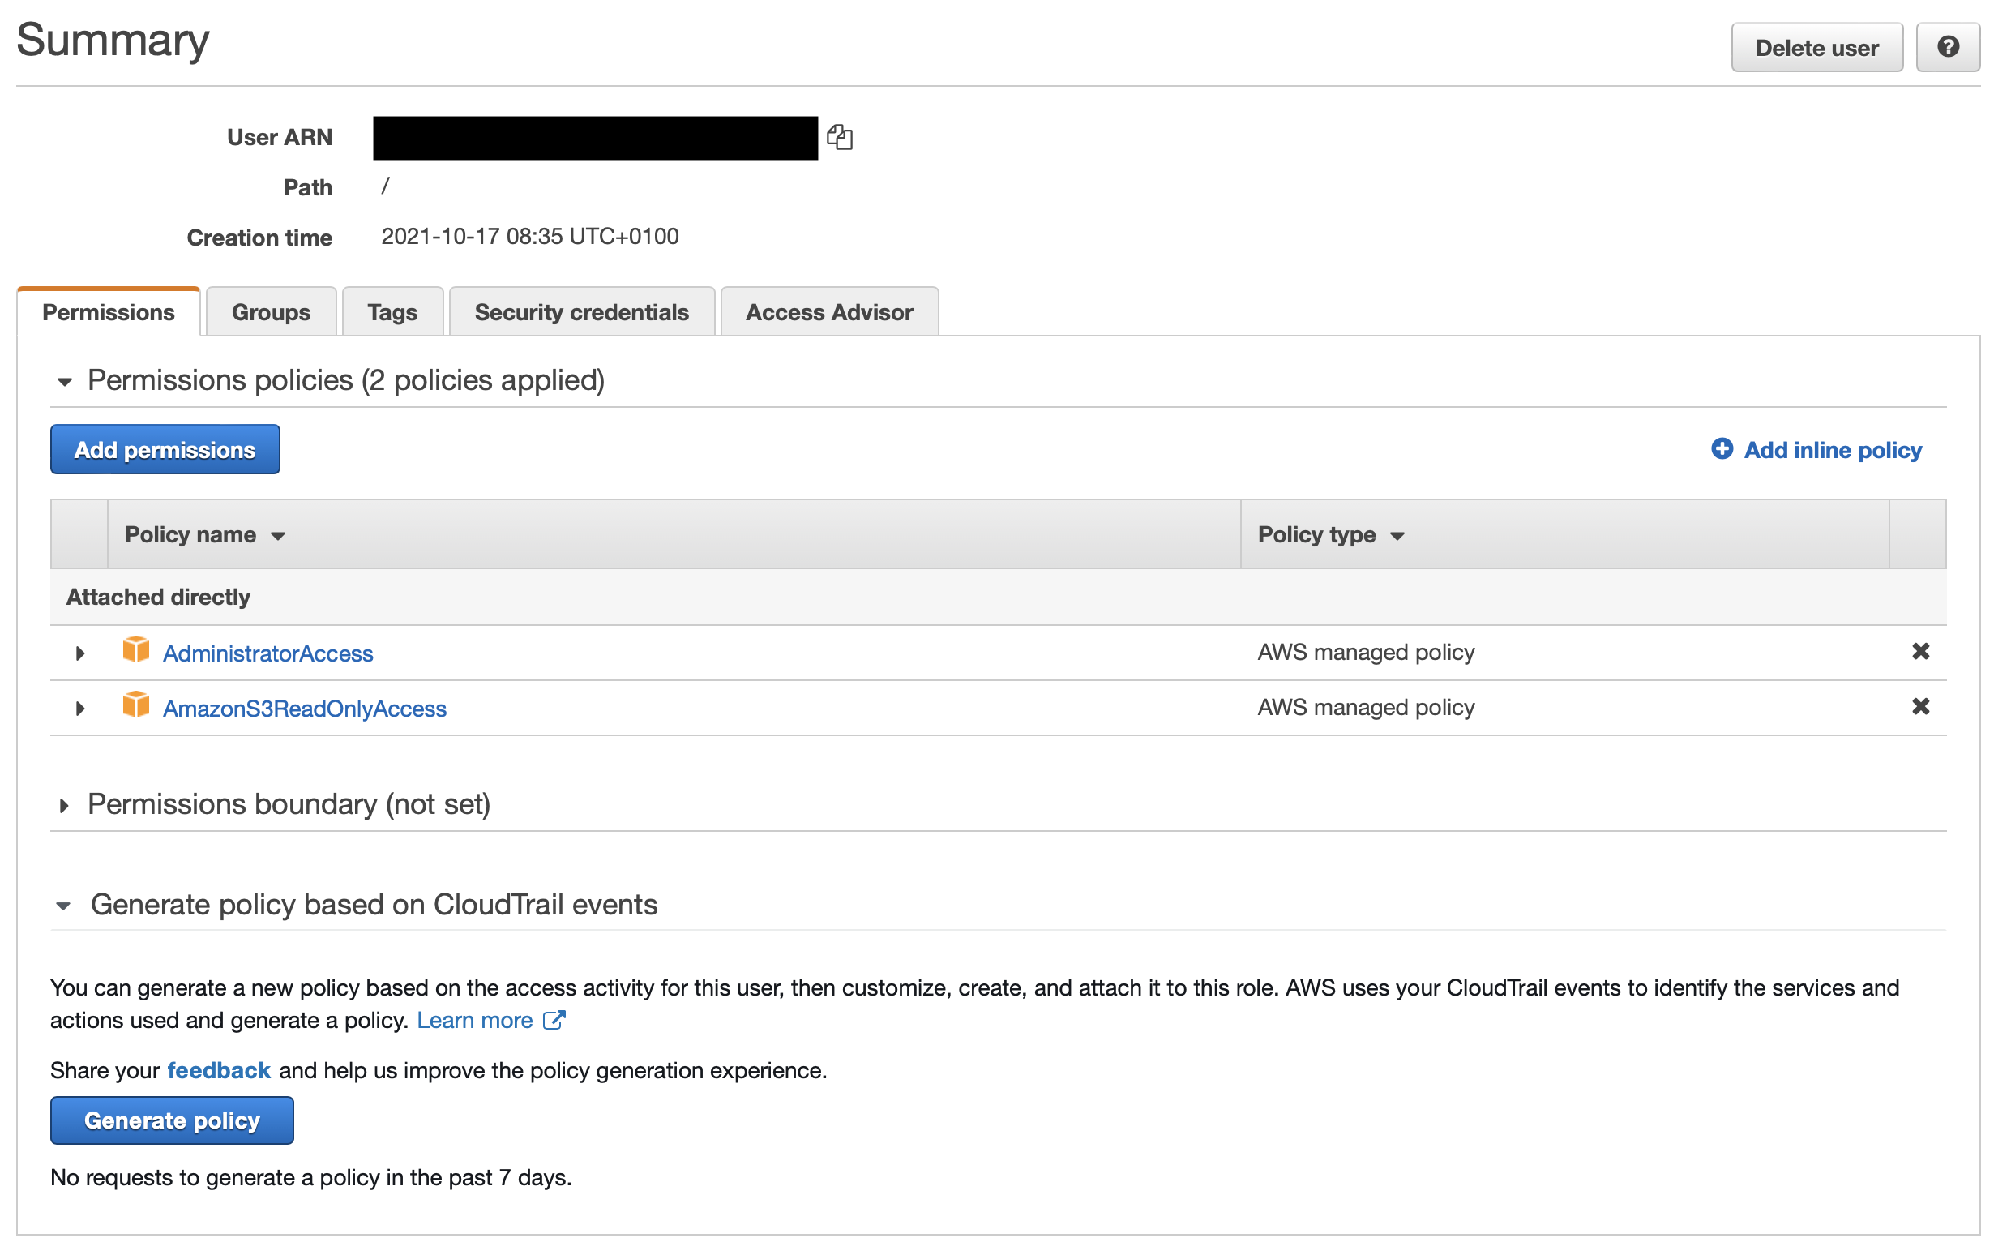Detach AmazonS3ReadOnlyAccess using its X icon
This screenshot has height=1255, width=1994.
click(1920, 707)
